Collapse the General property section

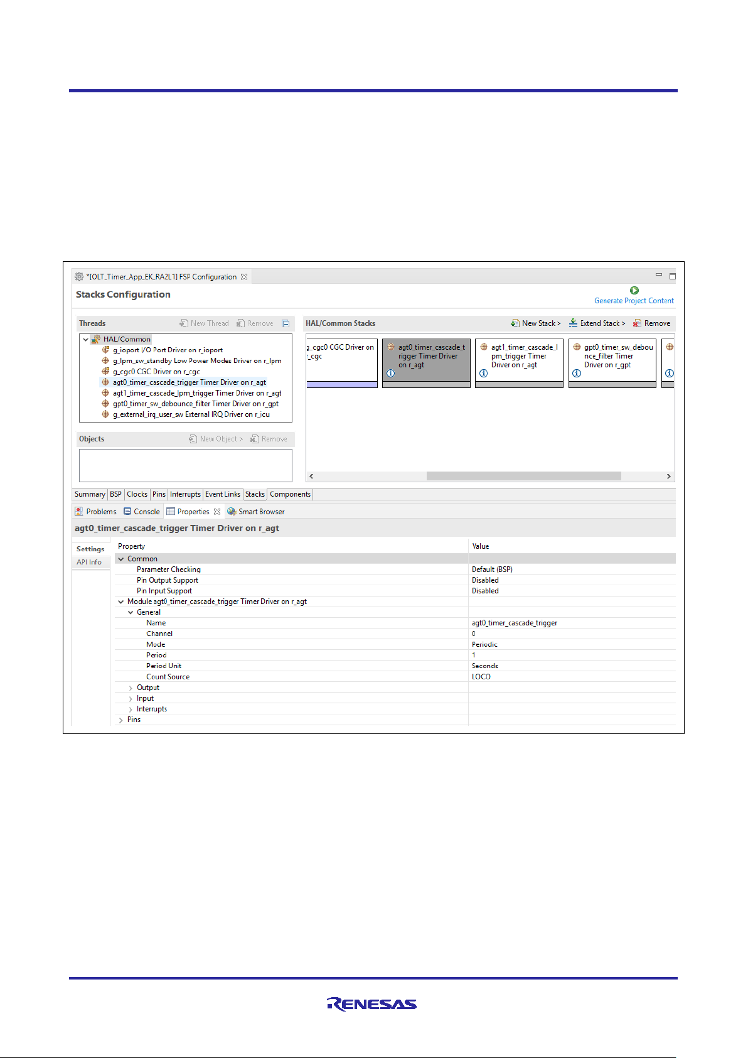(x=131, y=613)
